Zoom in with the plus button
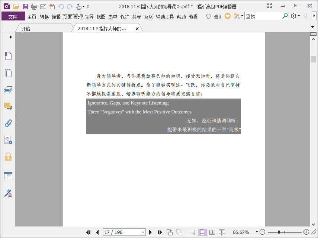Viewport: 318px width, 238px height. coord(306,232)
